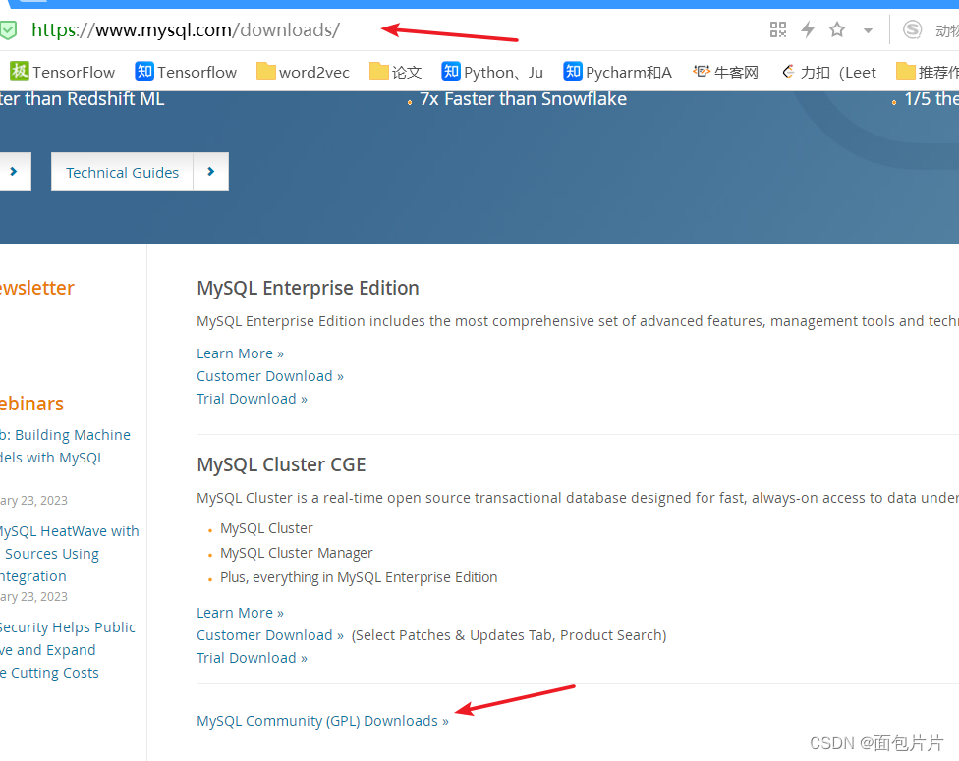Click the MySQL Enterprise Edition heading
This screenshot has height=761, width=959.
308,288
